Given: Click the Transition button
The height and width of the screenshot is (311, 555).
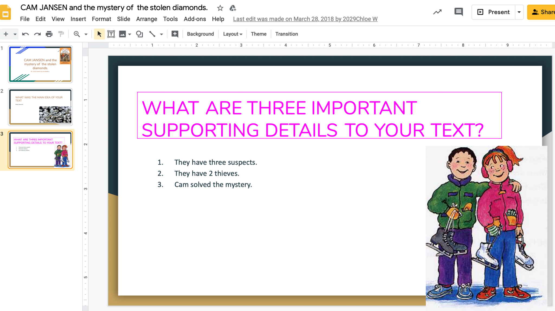Looking at the screenshot, I should [x=286, y=34].
